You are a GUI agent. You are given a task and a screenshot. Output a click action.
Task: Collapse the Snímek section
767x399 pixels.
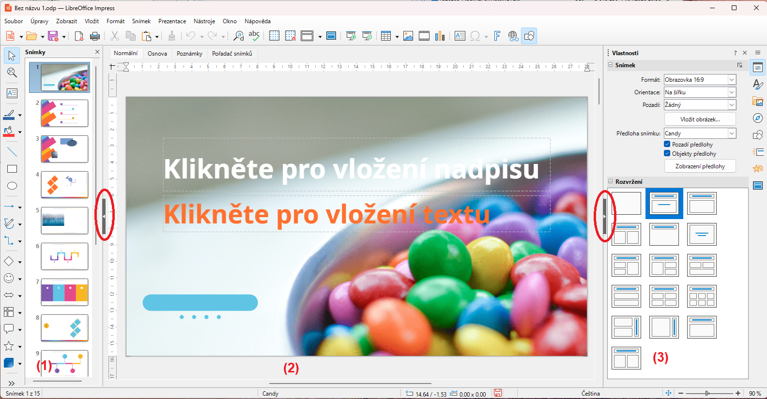coord(611,65)
